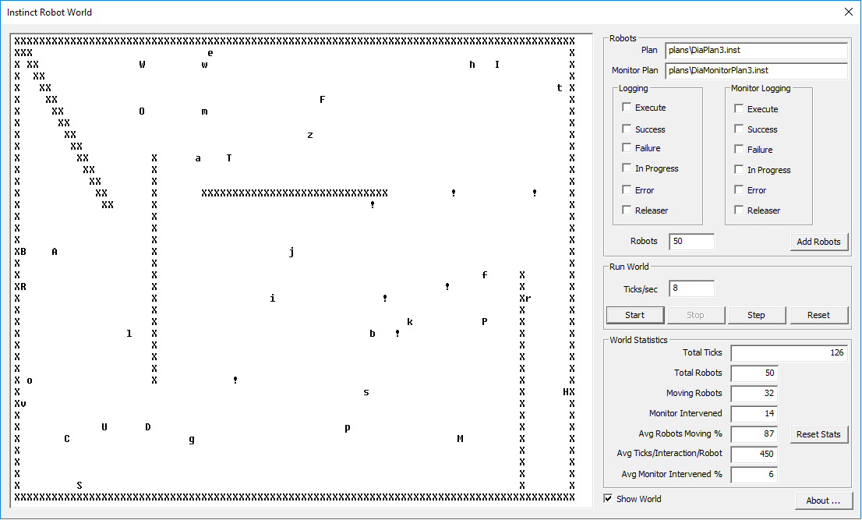Select the Robots count input field

coord(691,242)
